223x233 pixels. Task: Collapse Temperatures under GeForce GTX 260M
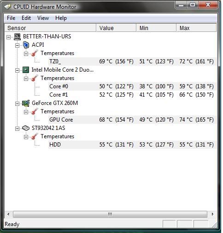(26, 112)
